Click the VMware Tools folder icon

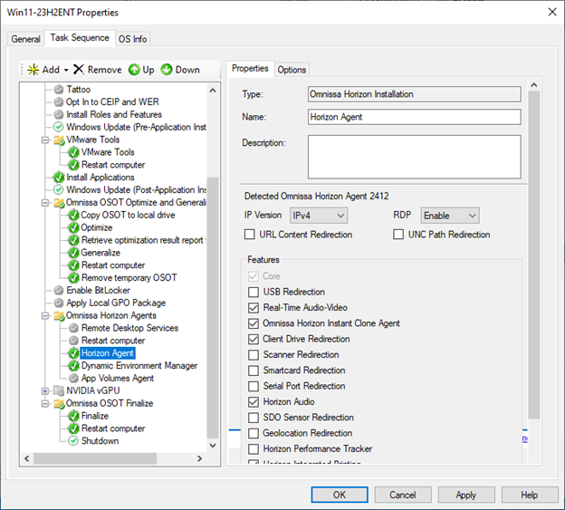[59, 140]
